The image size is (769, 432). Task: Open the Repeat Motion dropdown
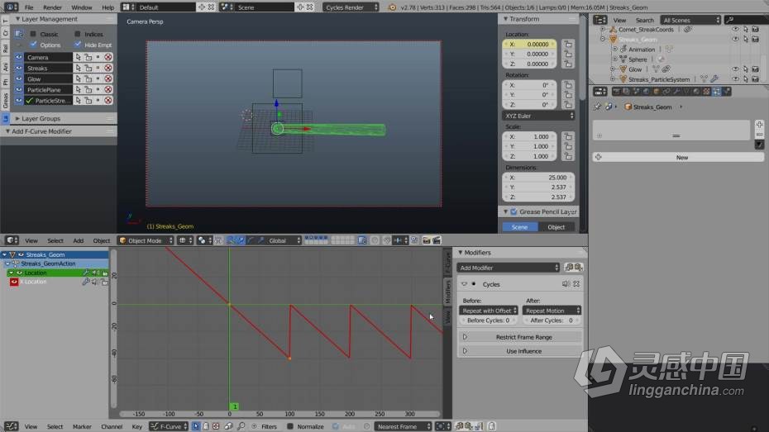pos(552,311)
